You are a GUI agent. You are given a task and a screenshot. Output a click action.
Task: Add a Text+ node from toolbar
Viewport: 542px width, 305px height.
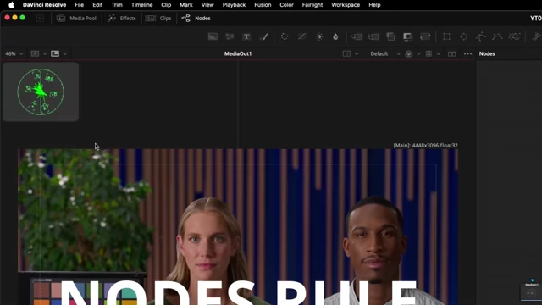[x=246, y=36]
